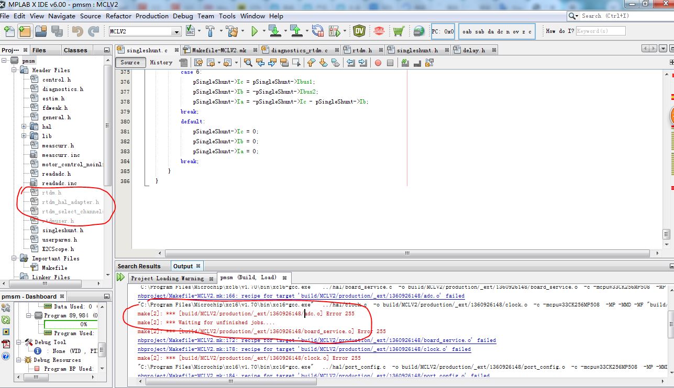Close the singleshunt.c tab

(x=177, y=50)
